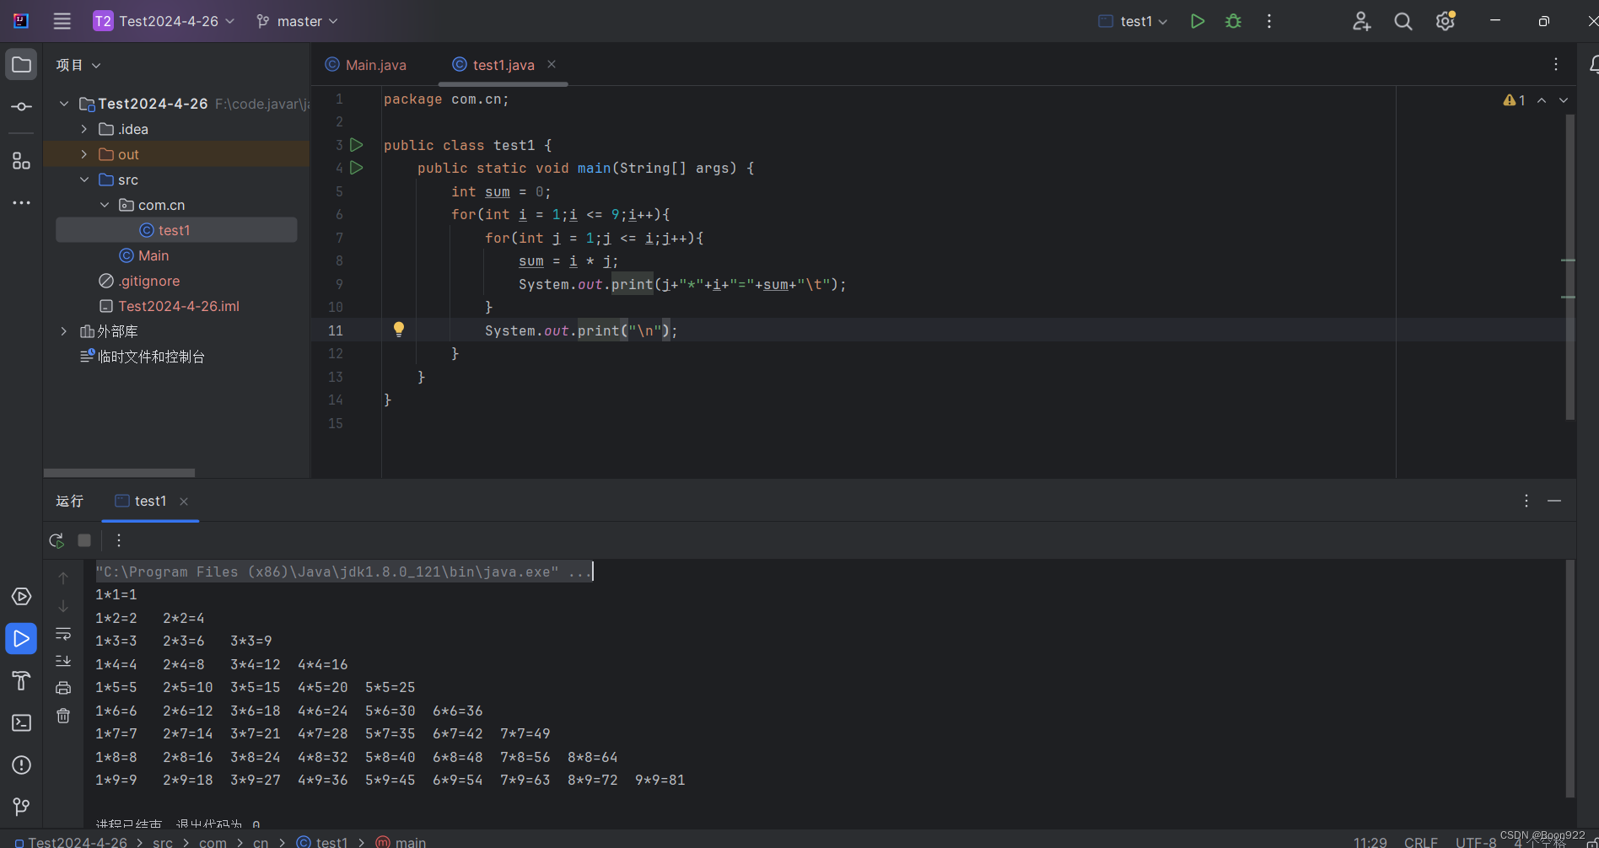This screenshot has height=848, width=1599.
Task: Go to previous highlighted warning arrow
Action: [1542, 100]
